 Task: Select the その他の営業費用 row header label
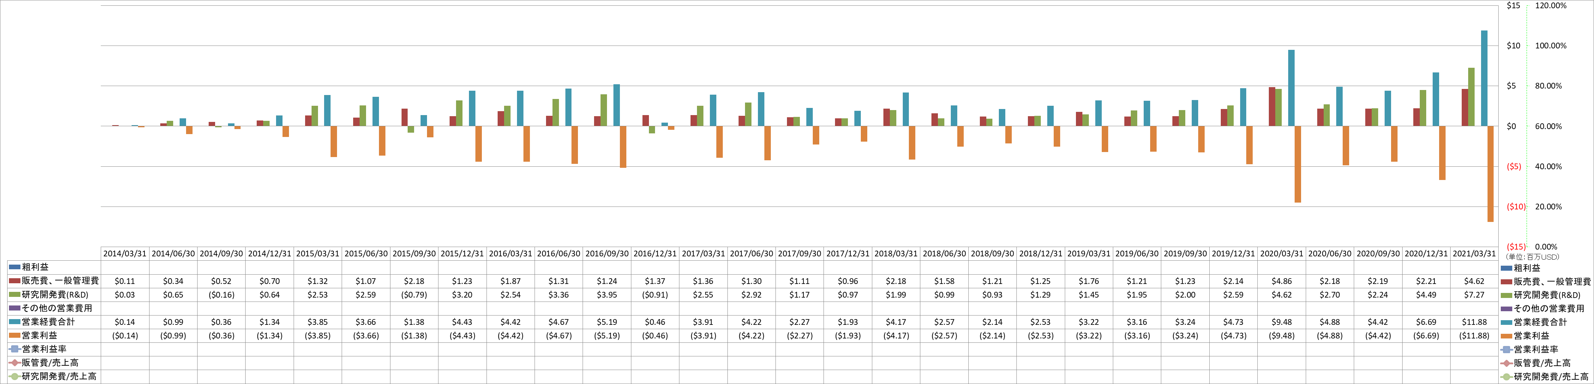pos(57,308)
